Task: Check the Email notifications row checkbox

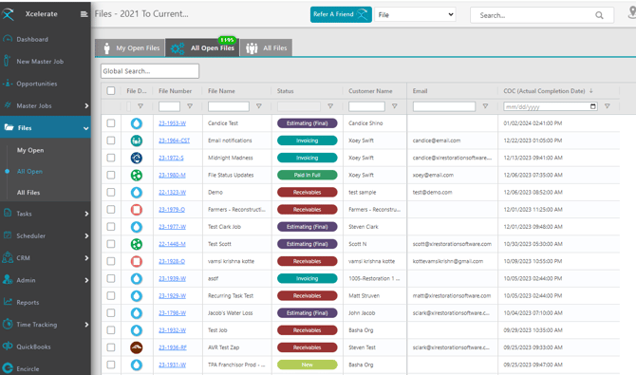Action: [x=111, y=141]
